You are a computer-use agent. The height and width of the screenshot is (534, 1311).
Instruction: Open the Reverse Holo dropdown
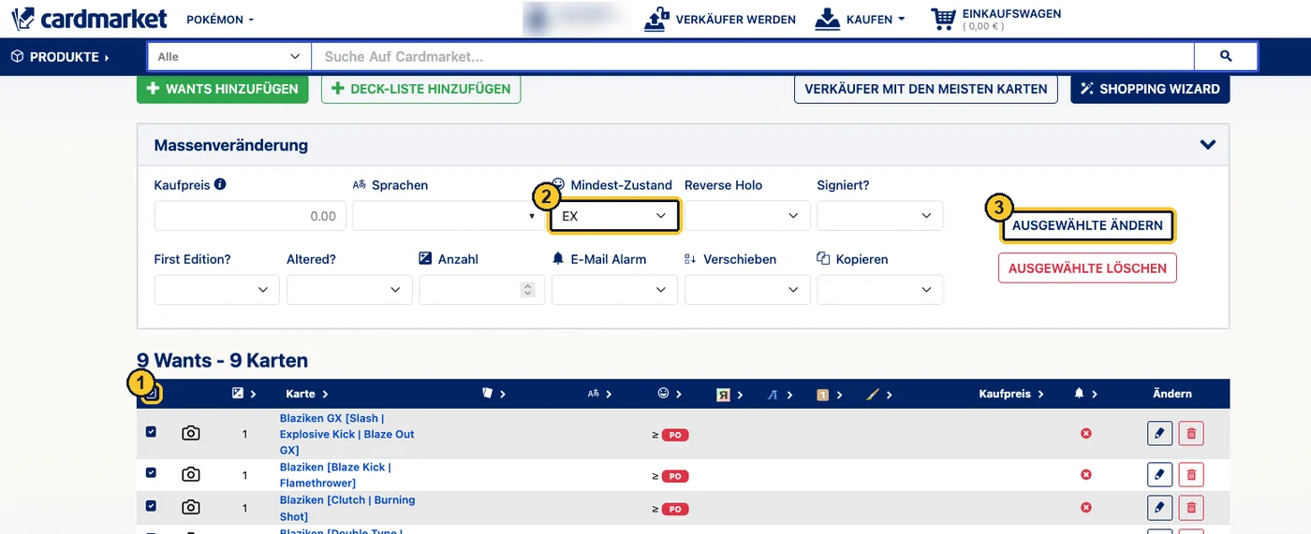click(747, 215)
